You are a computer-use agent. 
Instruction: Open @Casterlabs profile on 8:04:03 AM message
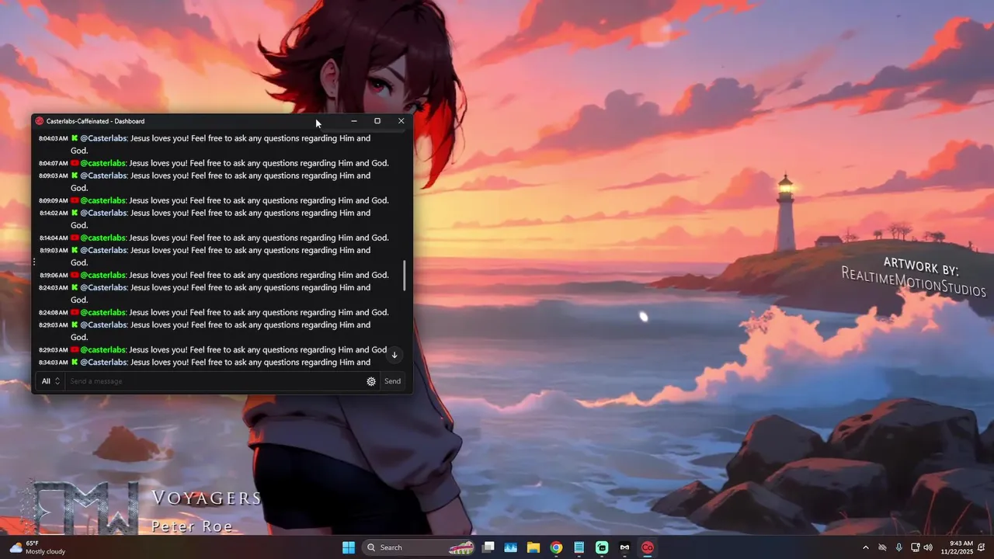(x=103, y=138)
